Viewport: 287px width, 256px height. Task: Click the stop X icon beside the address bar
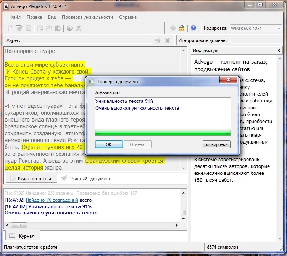pyautogui.click(x=167, y=40)
